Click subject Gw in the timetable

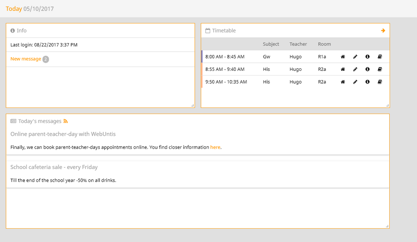click(x=267, y=57)
